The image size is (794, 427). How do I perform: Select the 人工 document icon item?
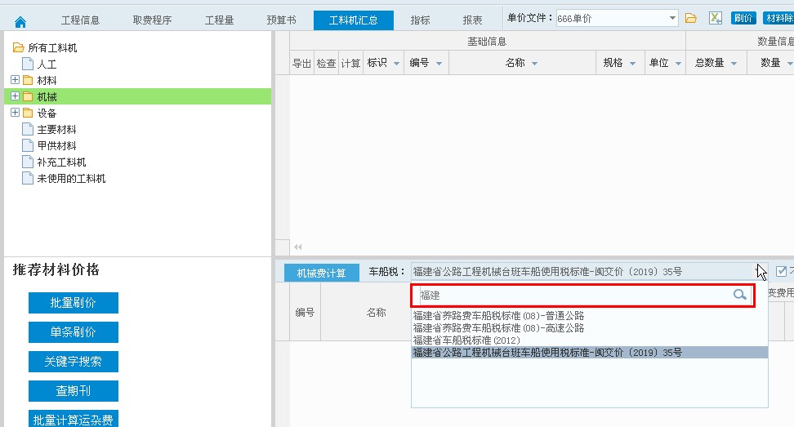27,64
